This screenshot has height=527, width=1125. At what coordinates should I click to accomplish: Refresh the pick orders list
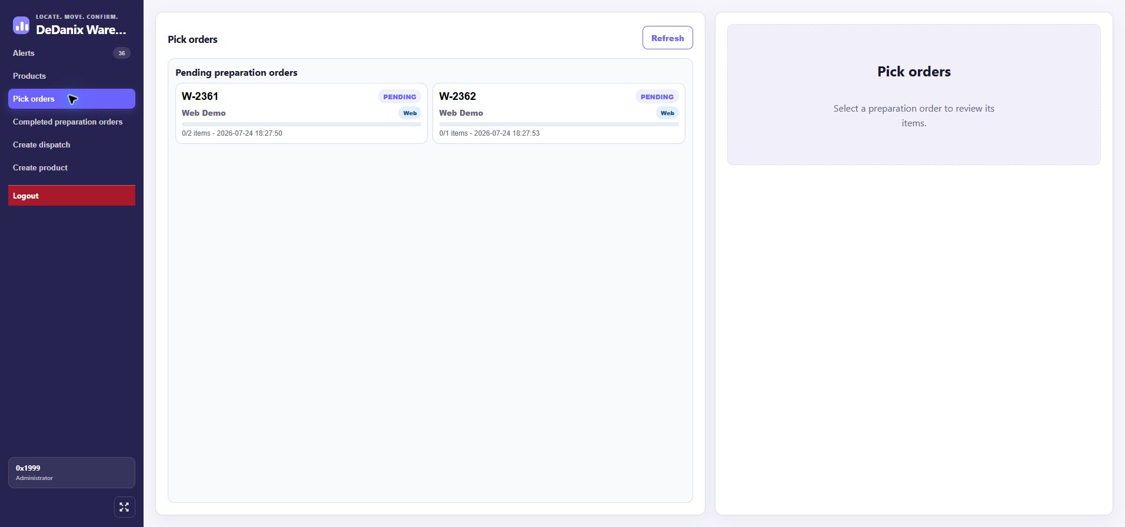click(x=667, y=38)
